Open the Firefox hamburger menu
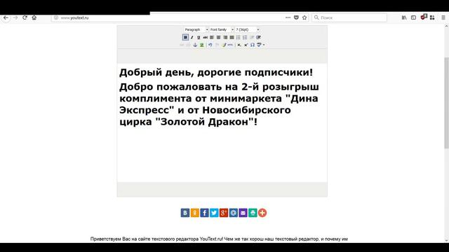Viewport: 449px width, 252px height. [443, 17]
